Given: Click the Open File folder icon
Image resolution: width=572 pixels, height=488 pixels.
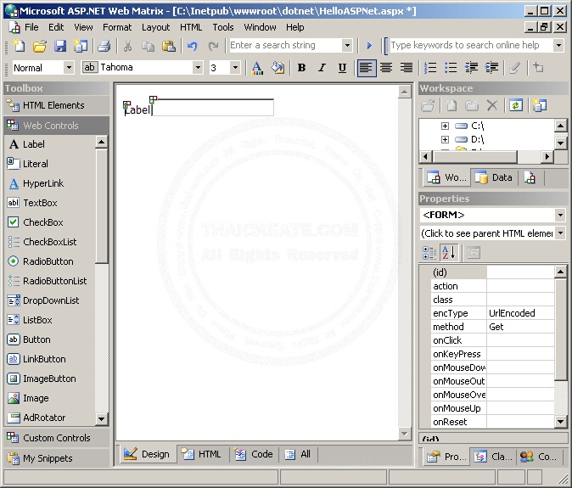Looking at the screenshot, I should tap(39, 46).
